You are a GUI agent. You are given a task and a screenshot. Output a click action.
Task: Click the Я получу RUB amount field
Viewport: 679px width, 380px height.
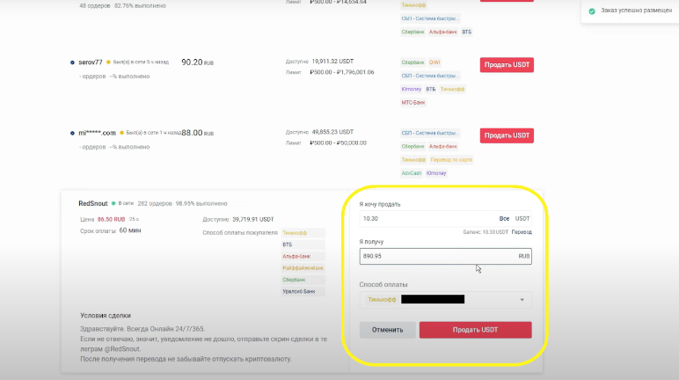[435, 256]
